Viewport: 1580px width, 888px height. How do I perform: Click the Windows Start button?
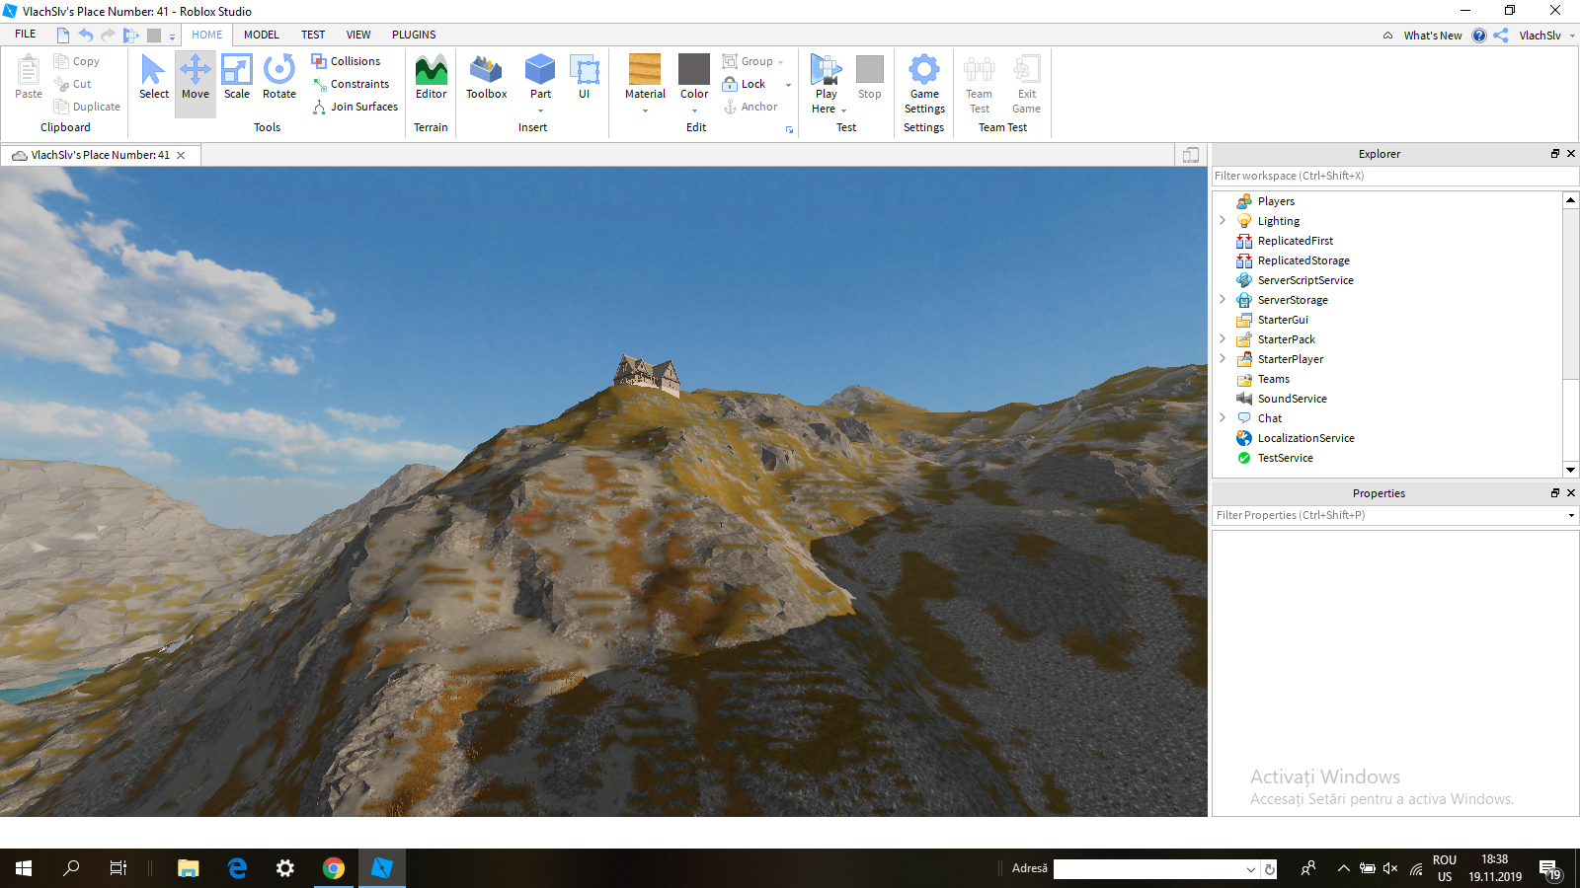[24, 868]
